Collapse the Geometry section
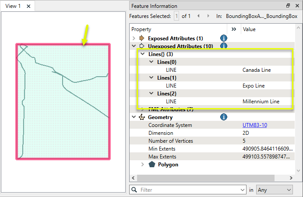303x197 pixels. click(x=134, y=117)
